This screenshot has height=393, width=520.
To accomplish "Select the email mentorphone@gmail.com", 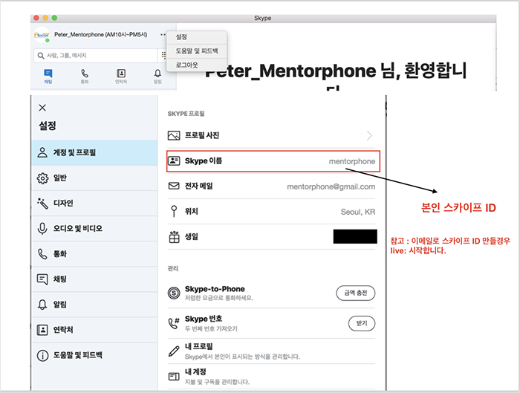I will coord(331,186).
